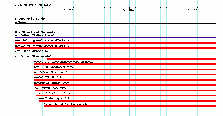223x116 pixels.
Task: Click the red bar for nsv4749204
Action: (128, 101)
